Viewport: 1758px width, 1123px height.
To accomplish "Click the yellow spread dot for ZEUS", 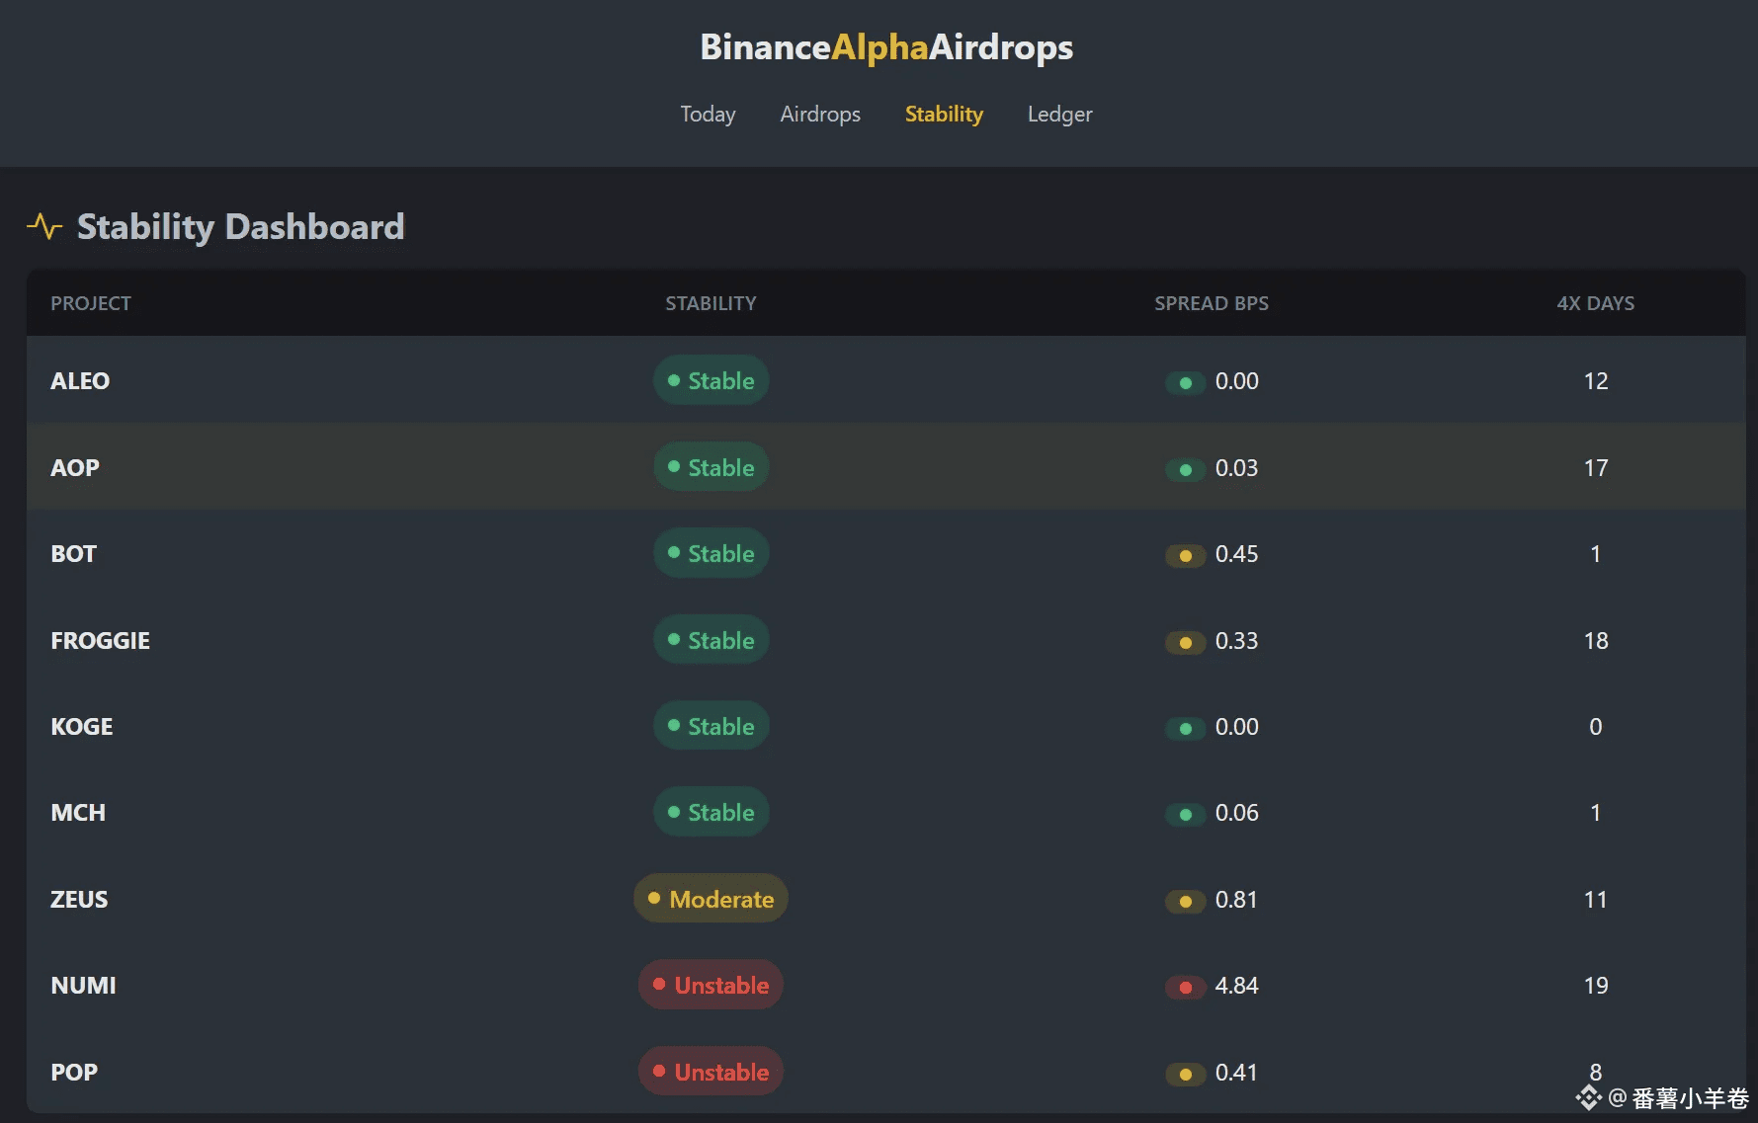I will pyautogui.click(x=1185, y=901).
